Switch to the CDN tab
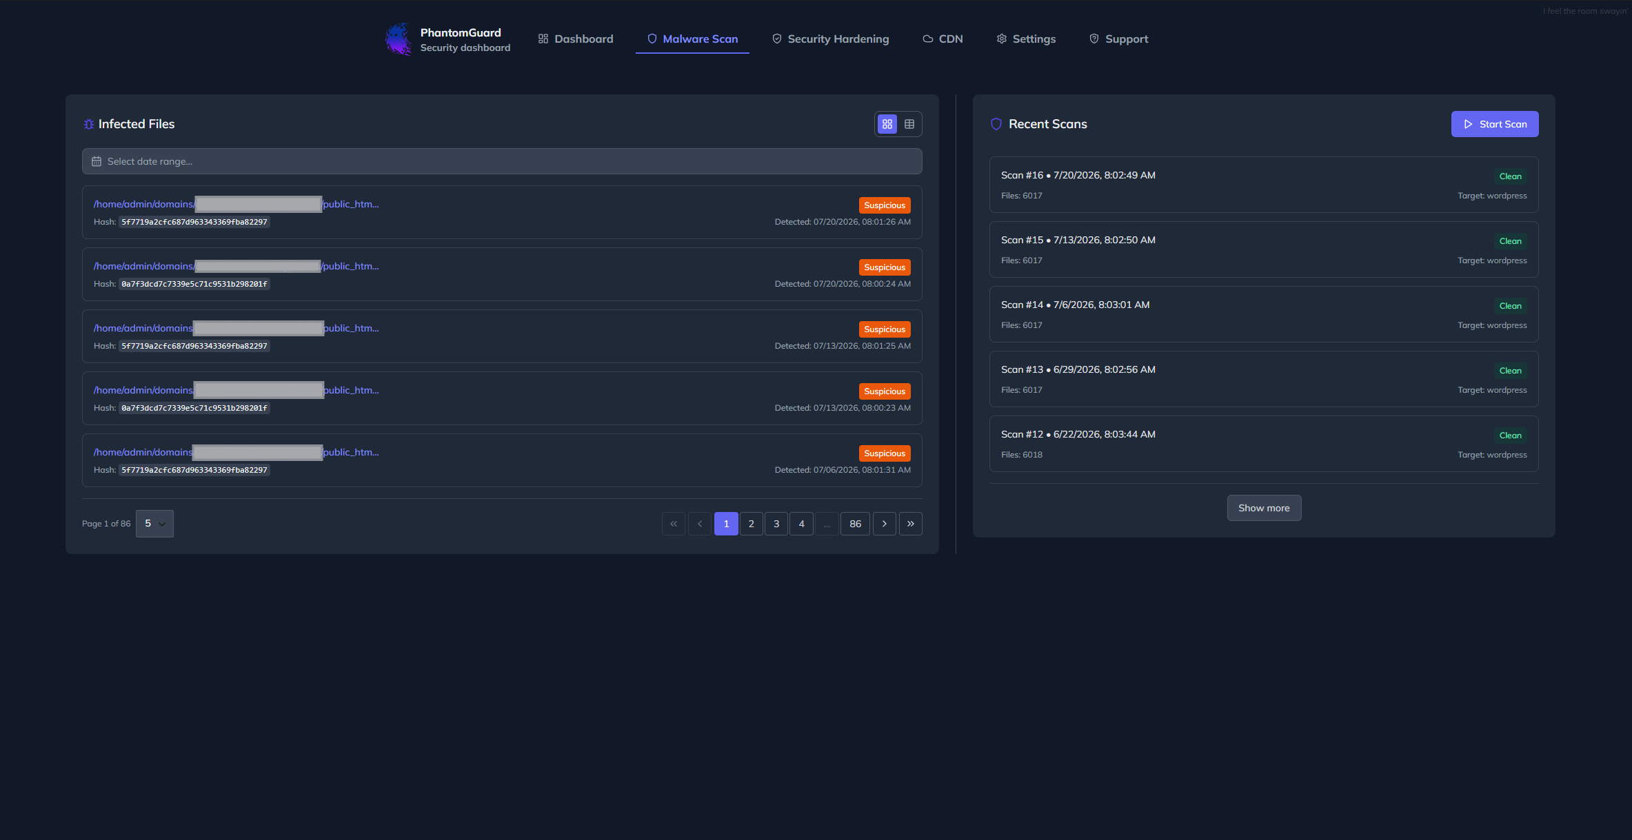The width and height of the screenshot is (1632, 840). (943, 39)
